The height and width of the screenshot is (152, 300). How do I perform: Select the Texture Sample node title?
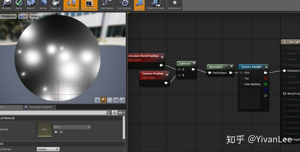click(x=251, y=67)
